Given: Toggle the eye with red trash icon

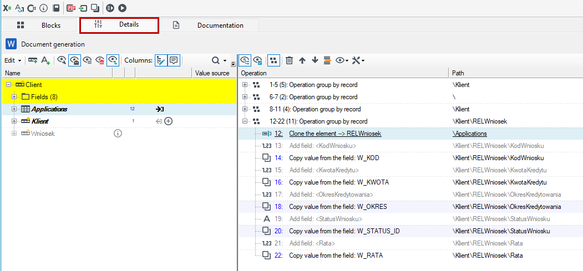Looking at the screenshot, I should click(x=100, y=60).
